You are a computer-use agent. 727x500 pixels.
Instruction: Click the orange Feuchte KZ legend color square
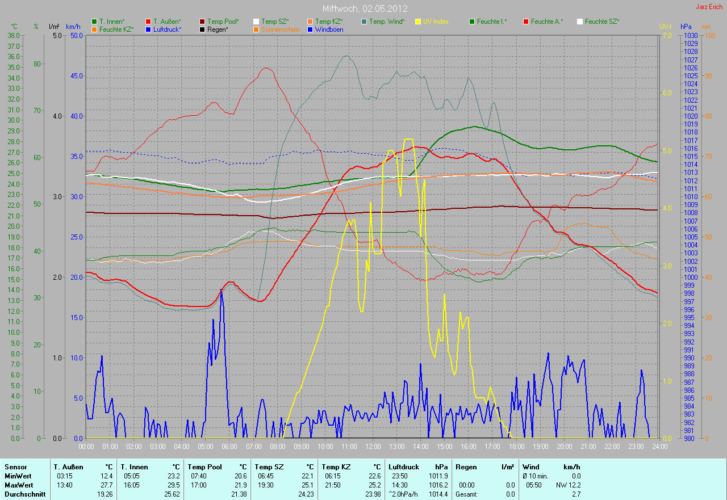pos(94,29)
